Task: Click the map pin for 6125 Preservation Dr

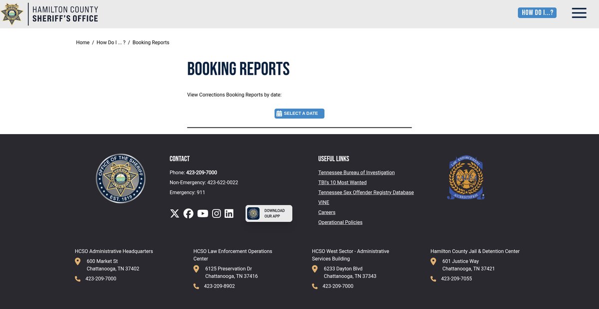Action: pos(196,269)
